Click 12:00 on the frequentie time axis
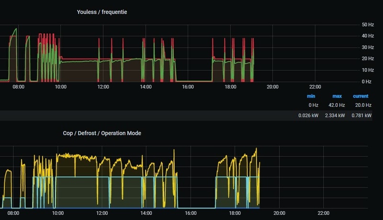The image size is (383, 220). pyautogui.click(x=103, y=87)
